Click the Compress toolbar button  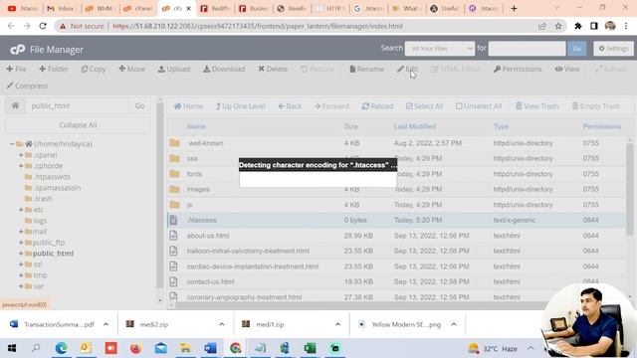click(27, 87)
